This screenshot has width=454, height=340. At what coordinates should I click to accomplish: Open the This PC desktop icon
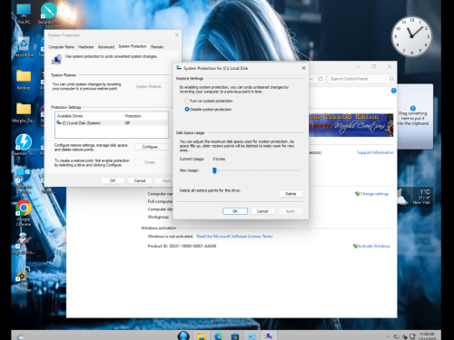tap(24, 14)
